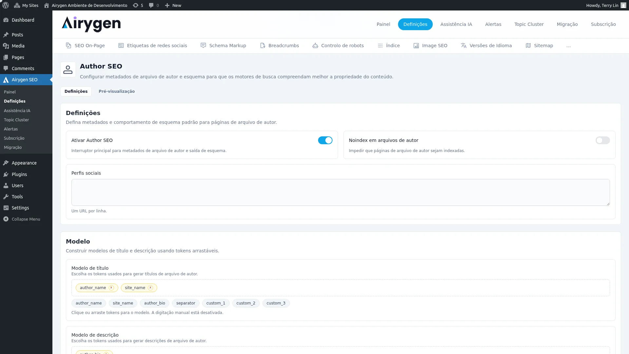Select the Definições sub-tab under Author SEO

pos(76,91)
